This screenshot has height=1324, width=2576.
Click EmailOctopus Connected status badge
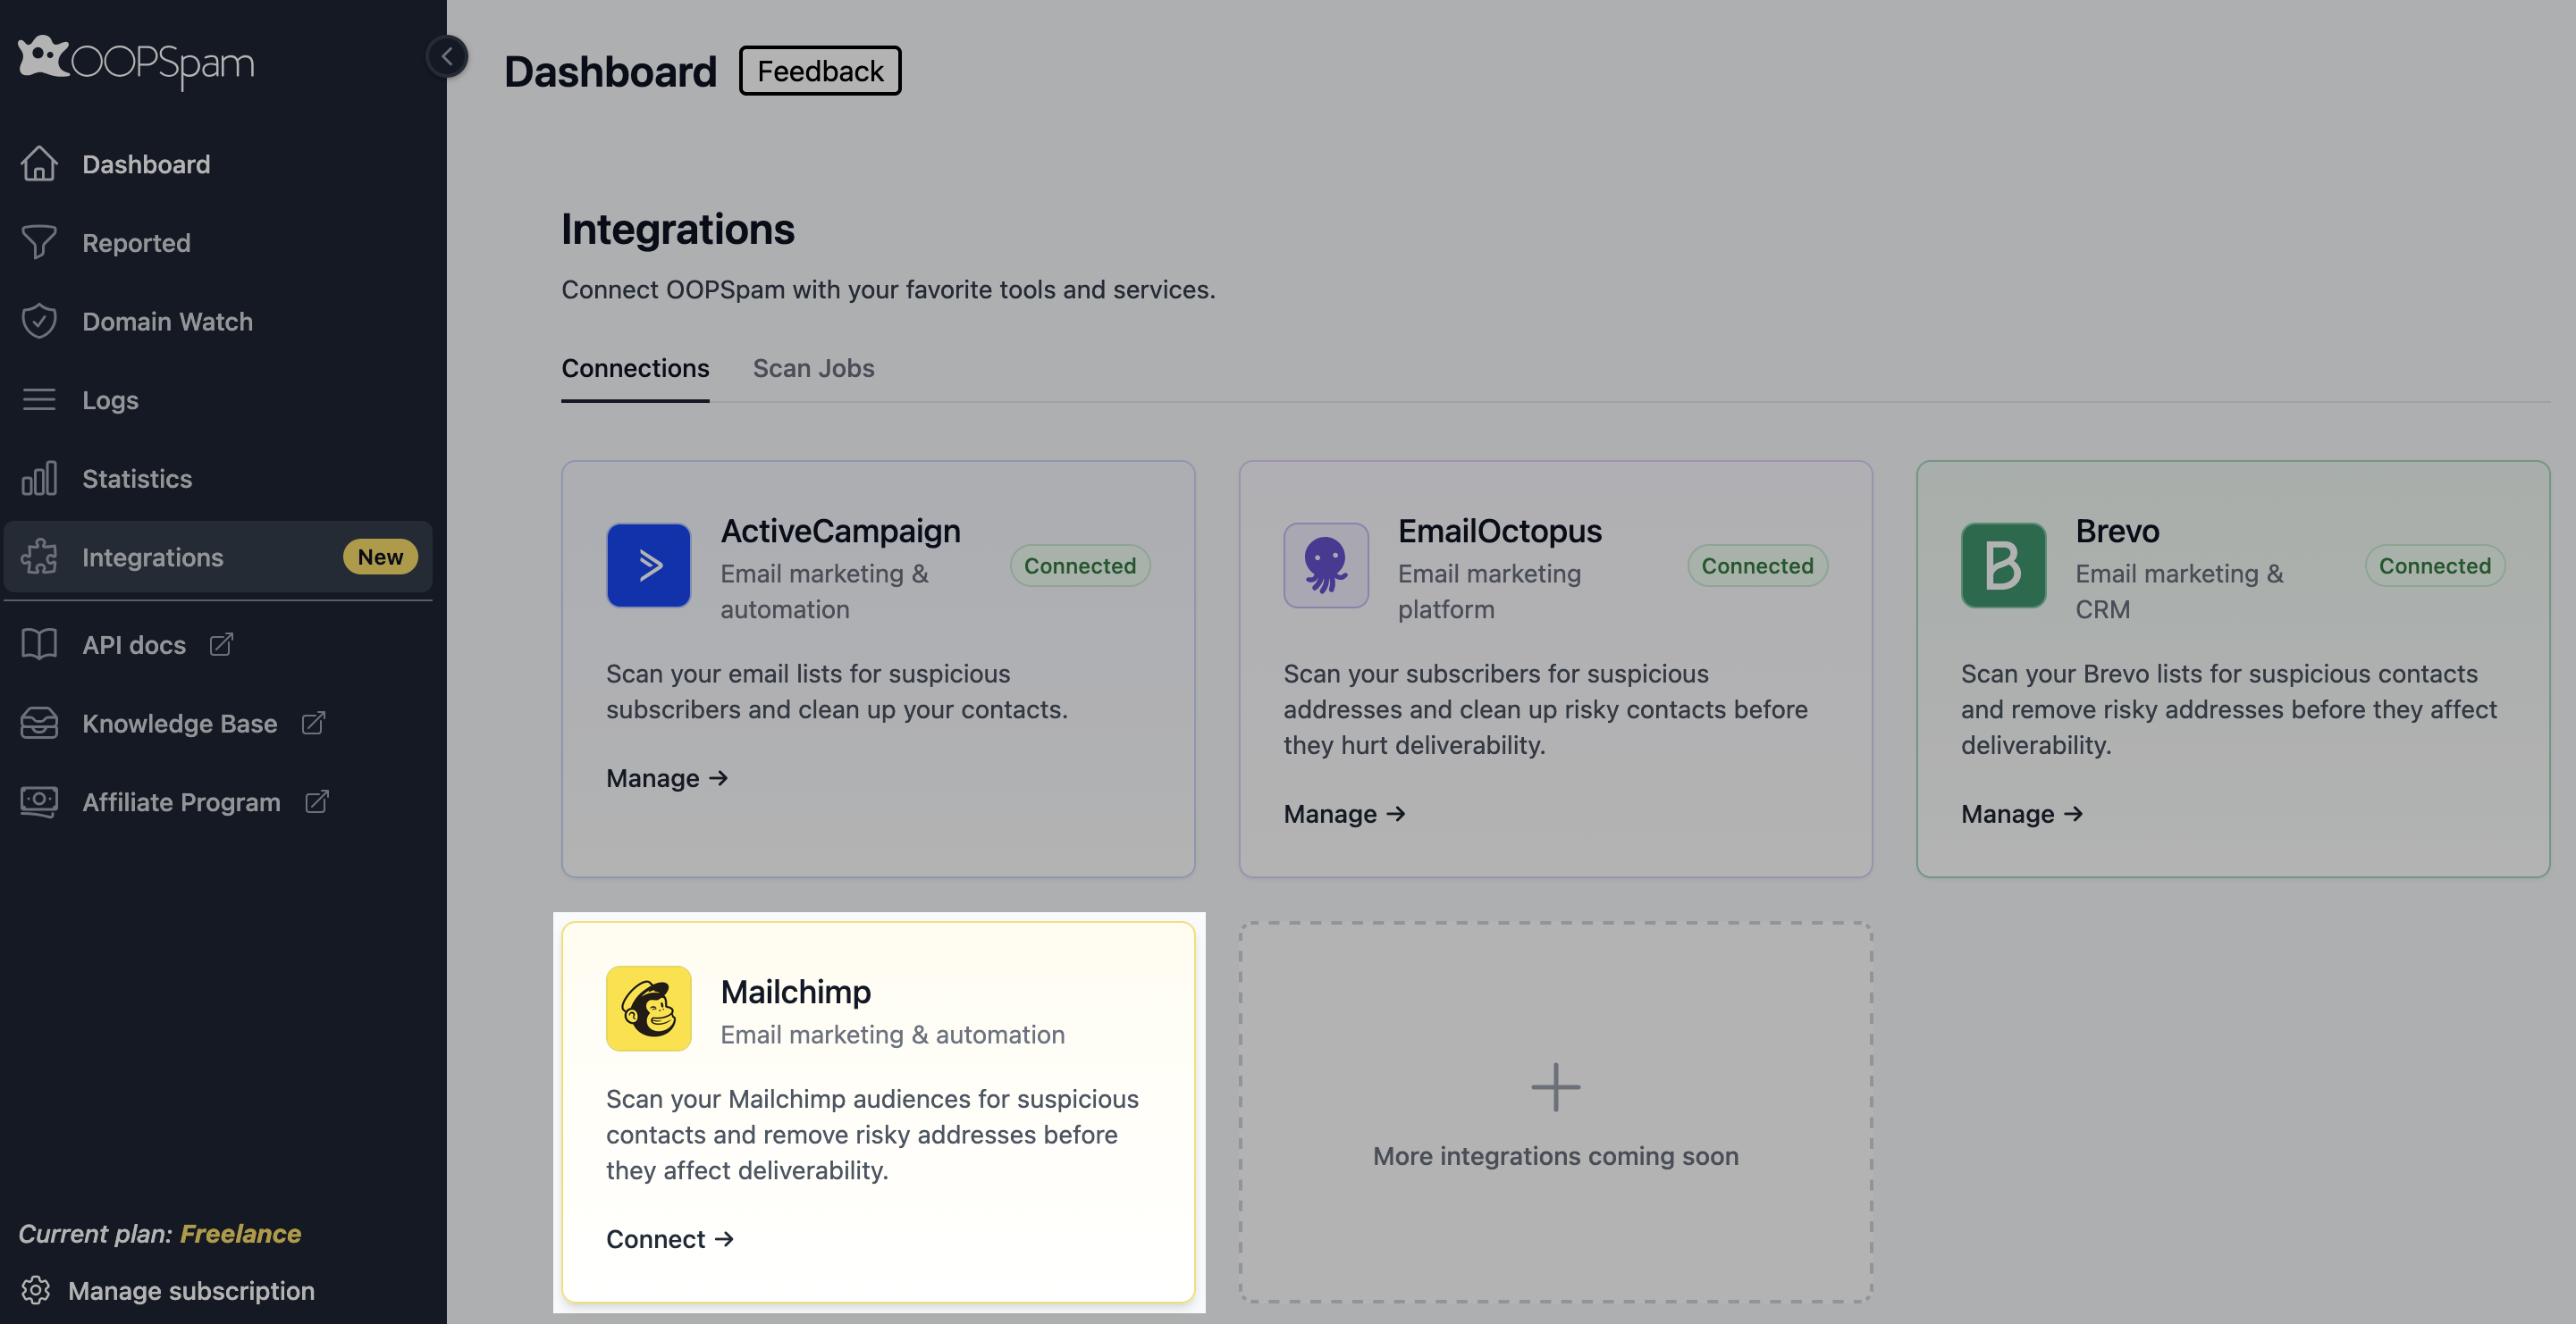click(x=1757, y=566)
